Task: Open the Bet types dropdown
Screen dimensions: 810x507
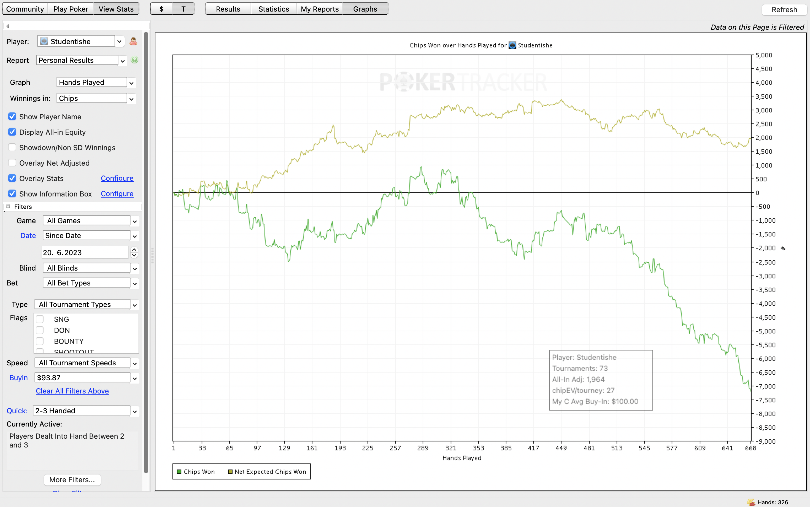Action: [135, 284]
